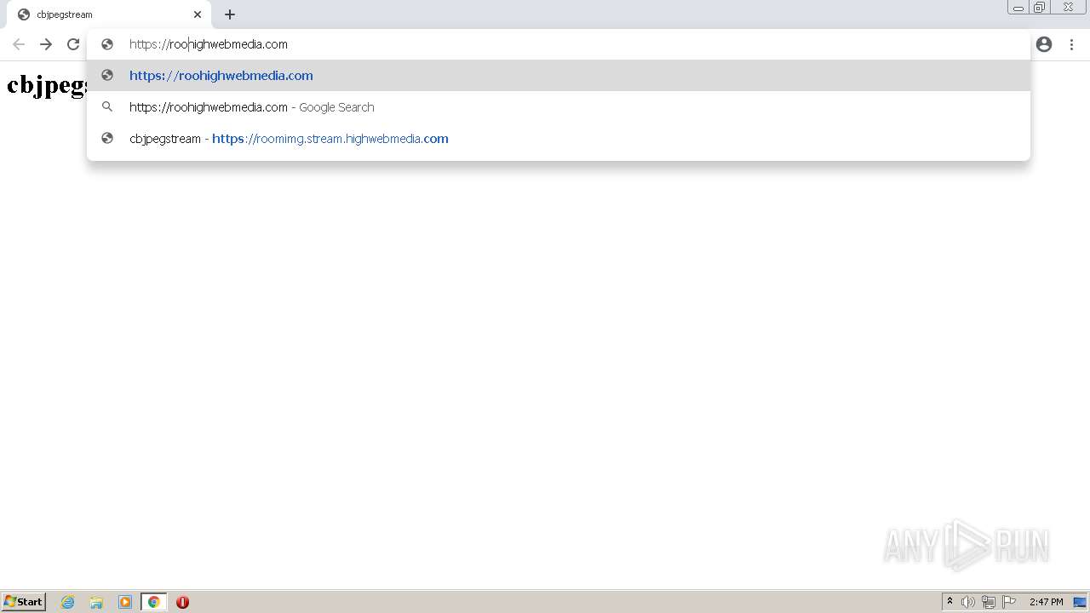The height and width of the screenshot is (613, 1090).
Task: Open the Chrome profile account icon
Action: [x=1044, y=44]
